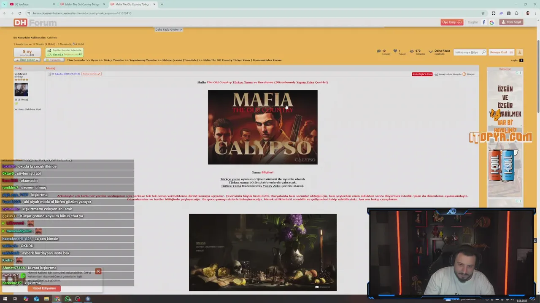Expand Daha Fazla İstatistik chevron
The height and width of the screenshot is (303, 540).
point(430,52)
